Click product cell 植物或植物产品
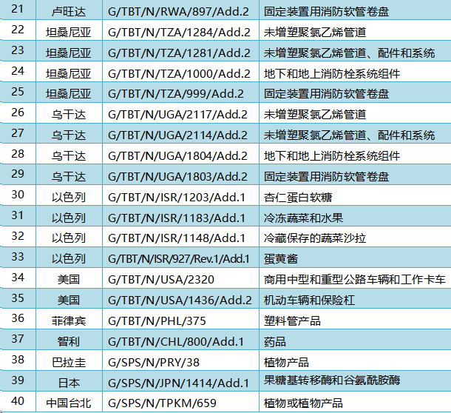The height and width of the screenshot is (413, 451). 355,401
